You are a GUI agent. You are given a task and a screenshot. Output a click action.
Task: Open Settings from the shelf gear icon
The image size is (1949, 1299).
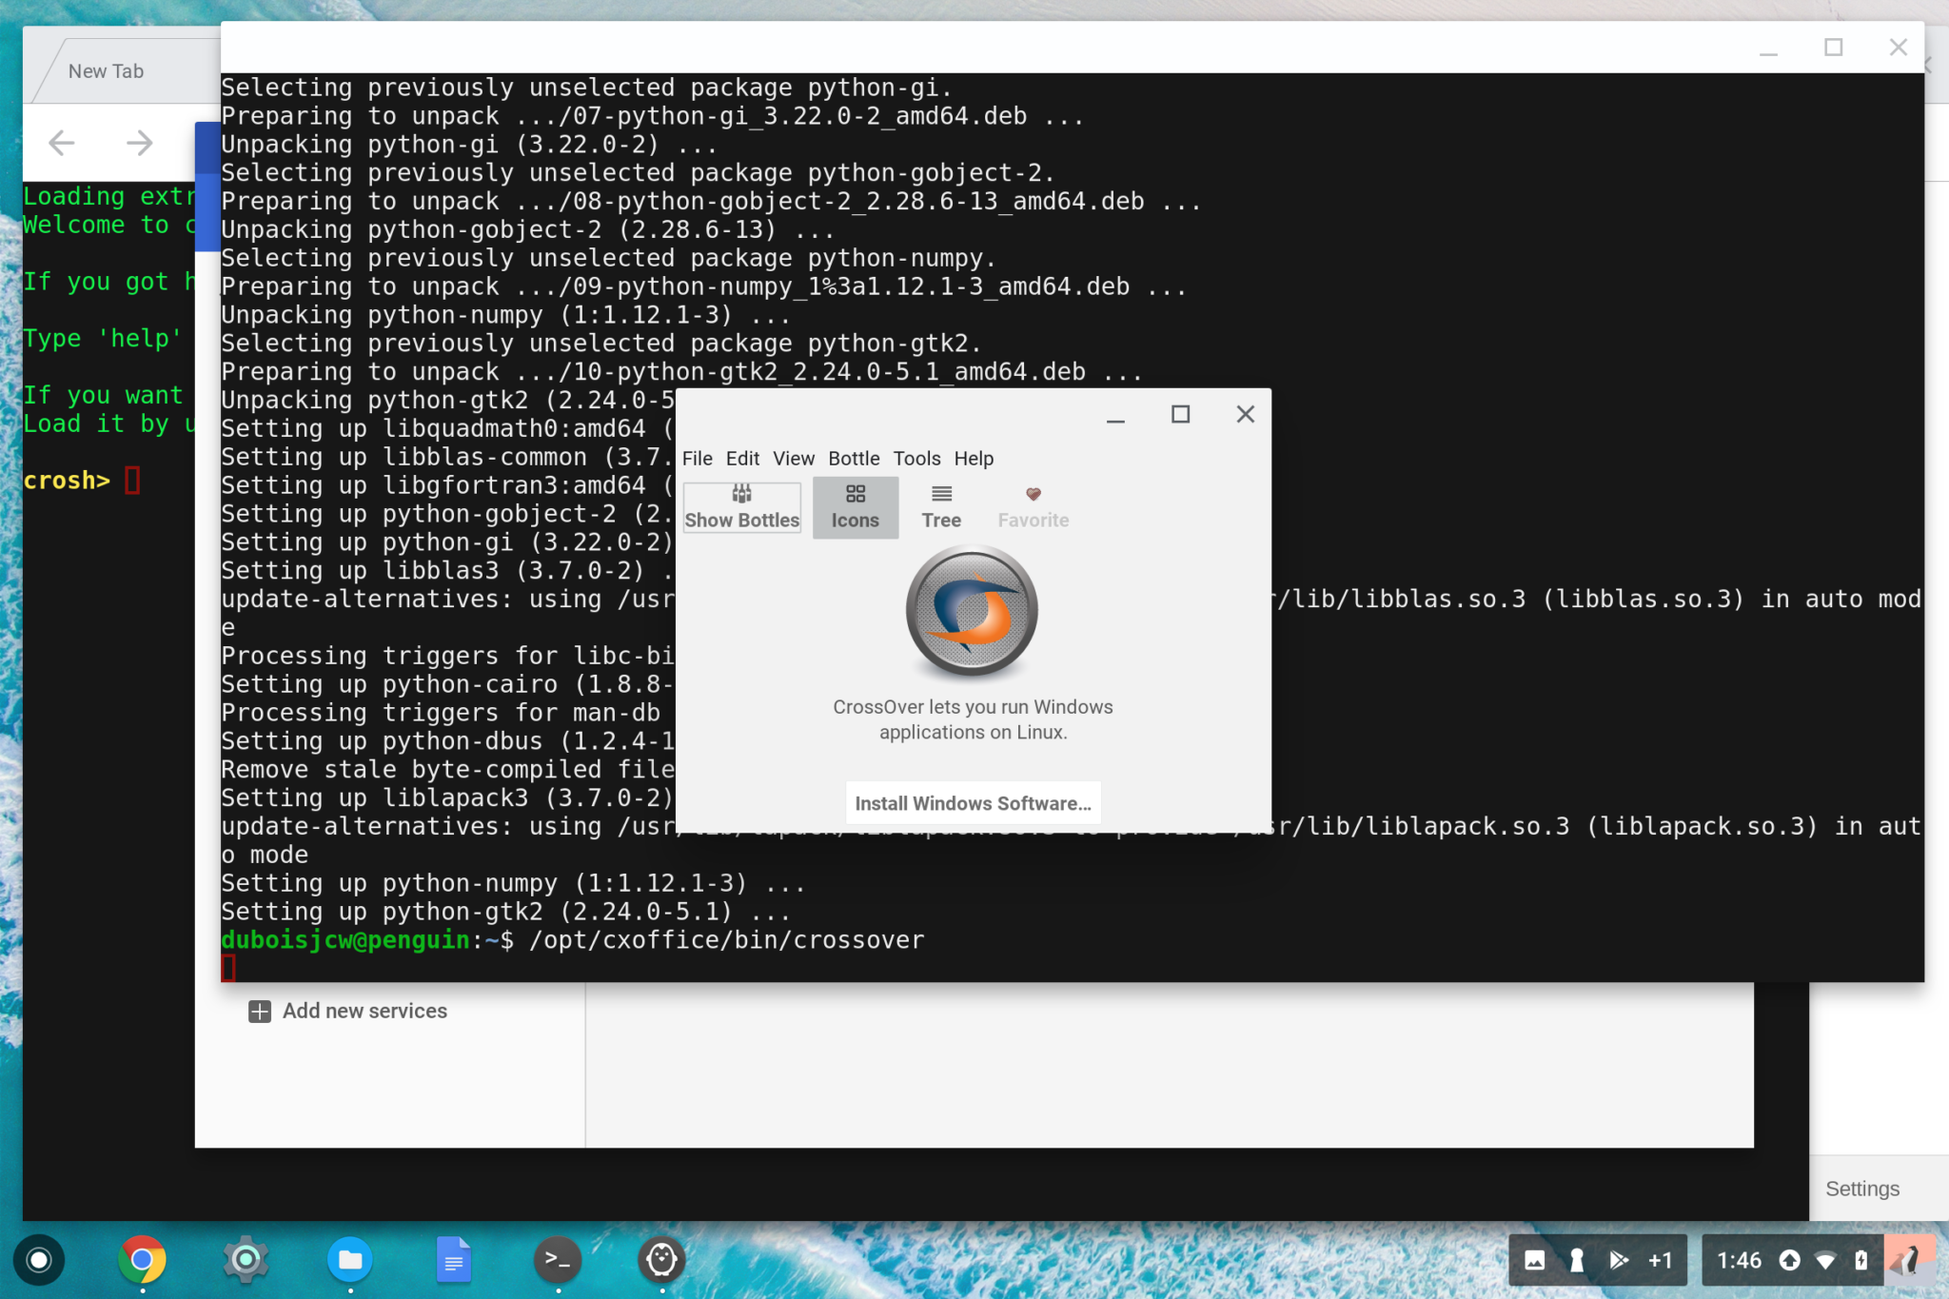click(x=246, y=1260)
